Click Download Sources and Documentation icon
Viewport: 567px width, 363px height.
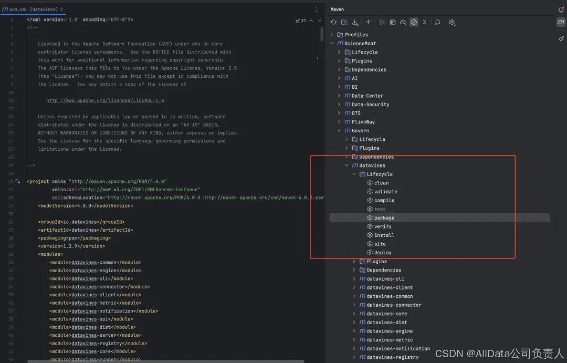pos(355,23)
